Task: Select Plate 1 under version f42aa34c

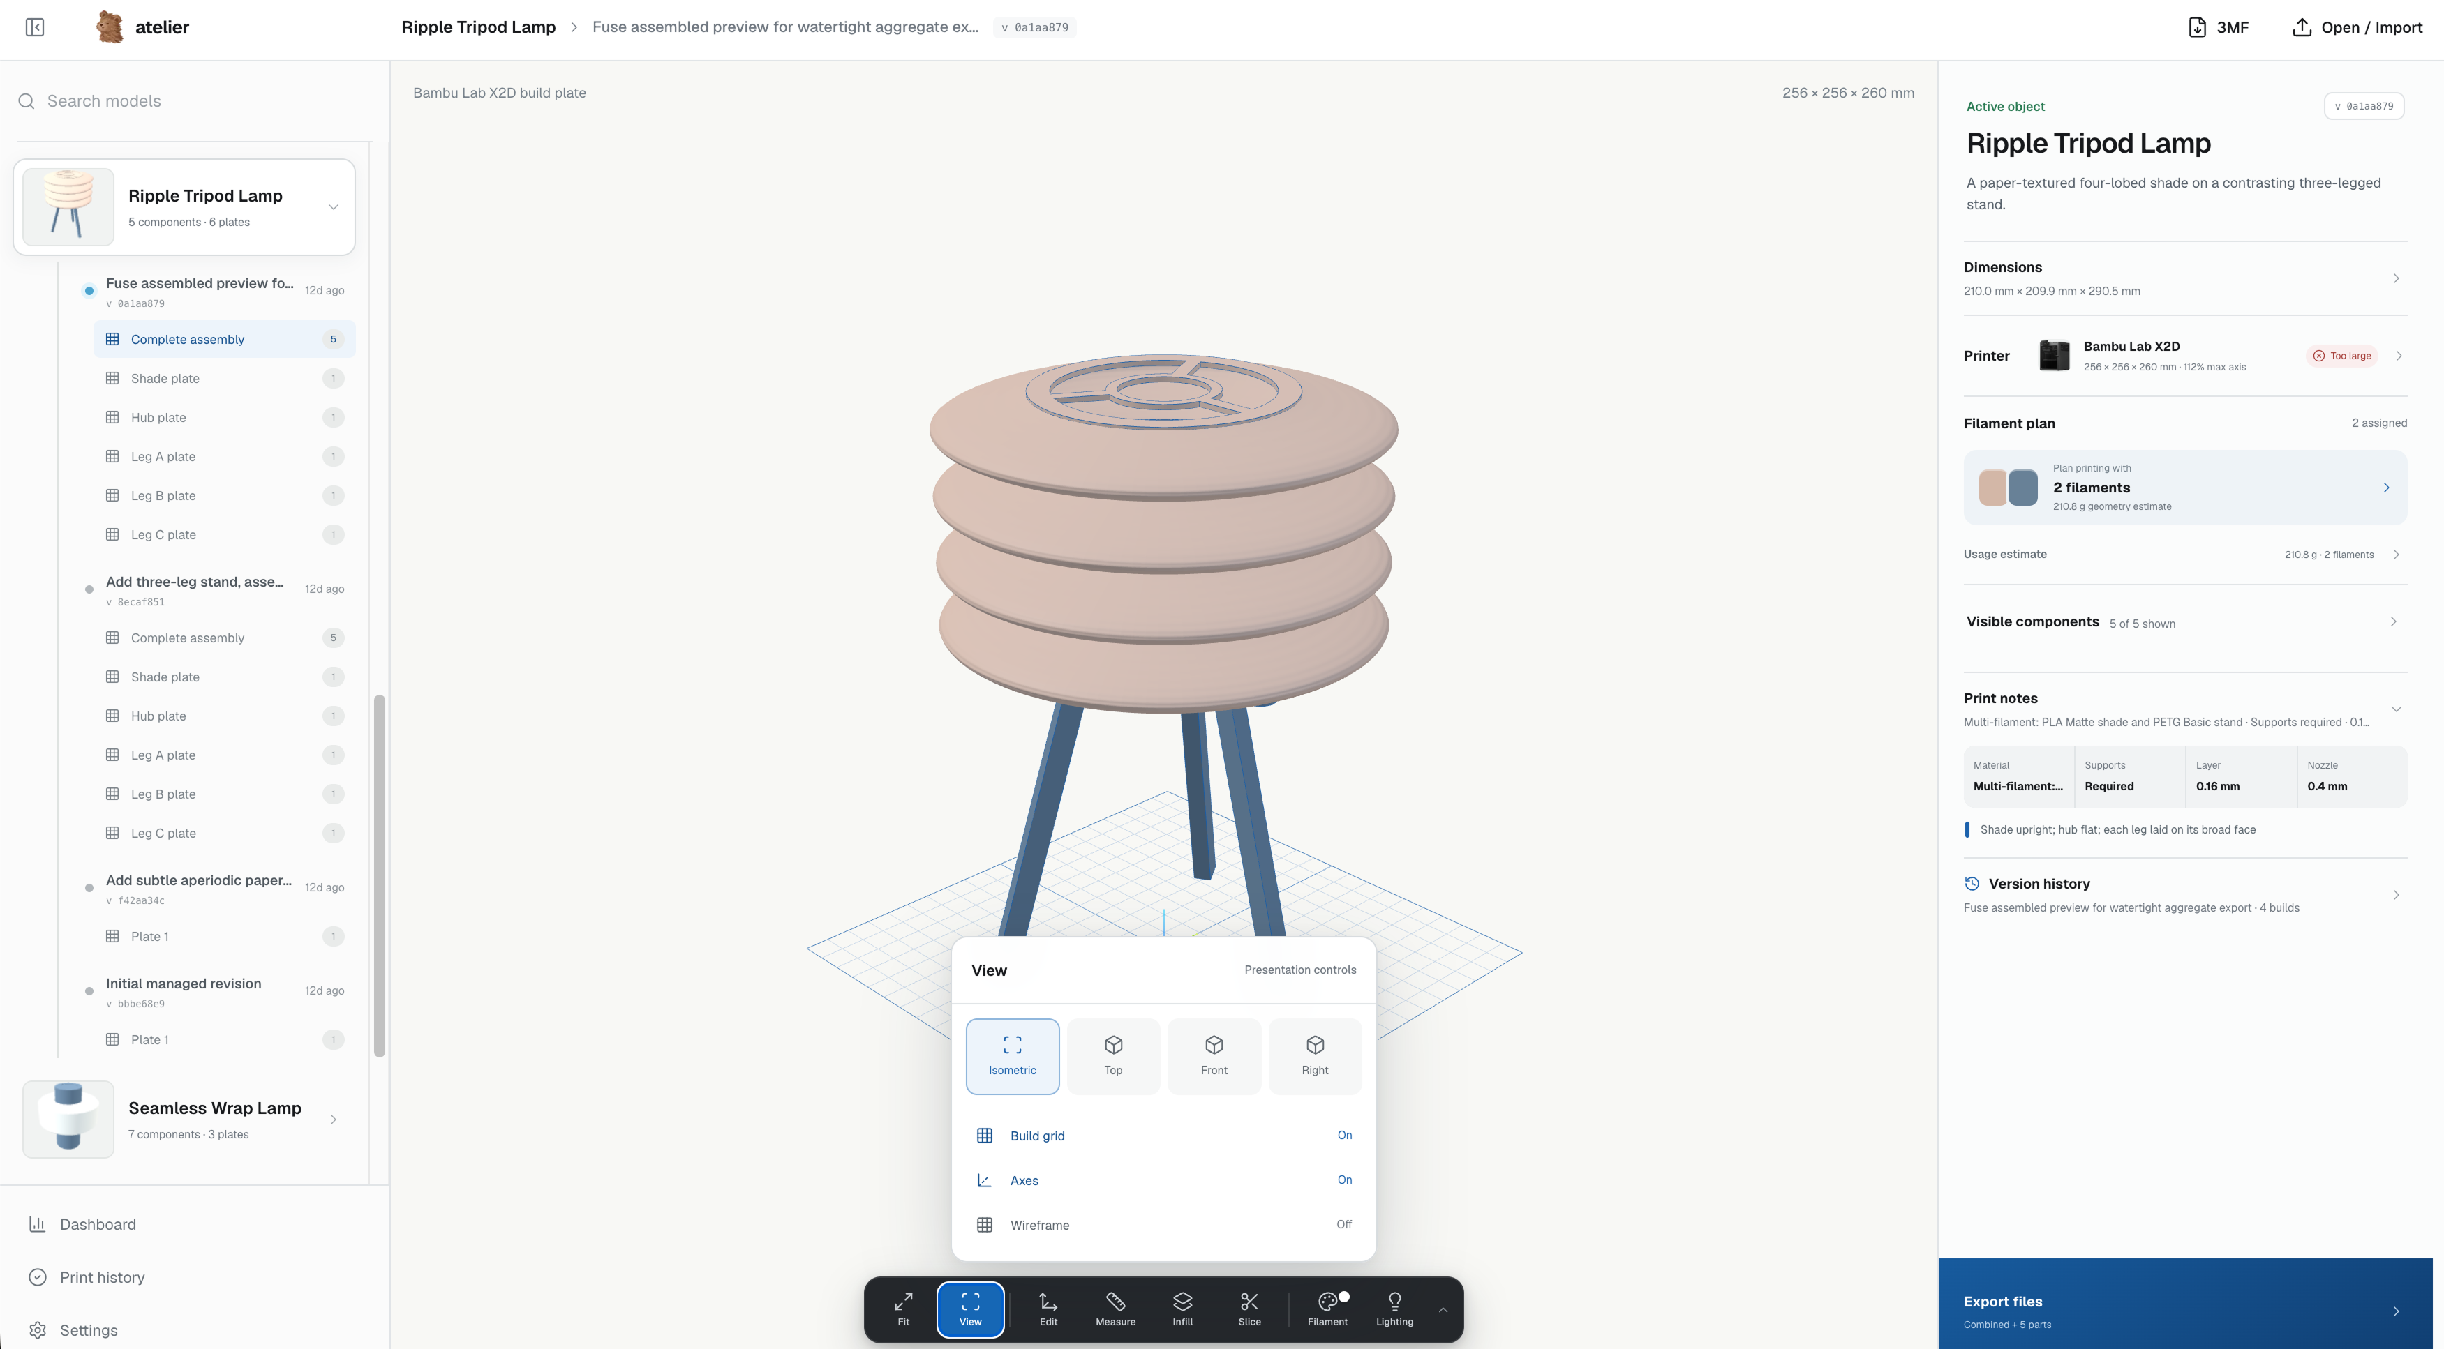Action: (224, 935)
